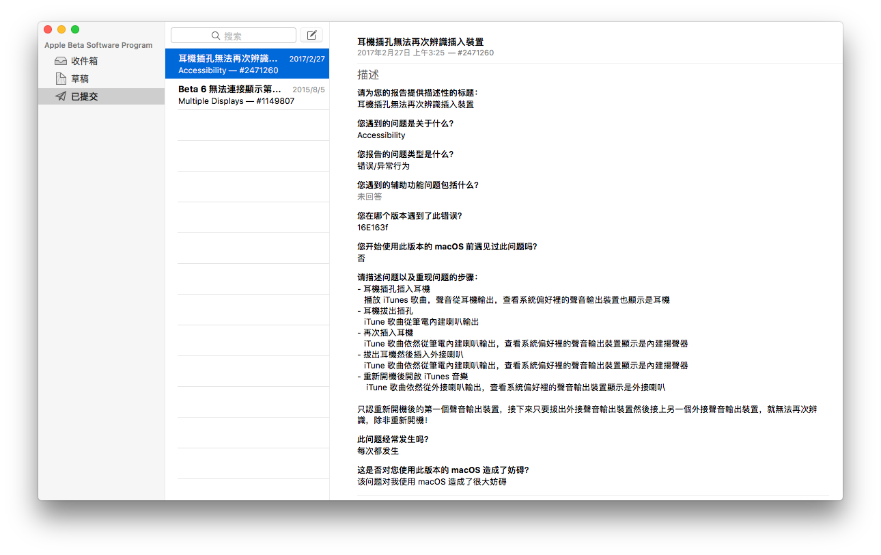Click the magnifying glass search icon

coord(216,36)
